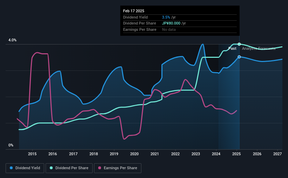Click the blue dot in the Dividend Yield legend
Viewport: 288px width, 178px height.
click(11, 168)
